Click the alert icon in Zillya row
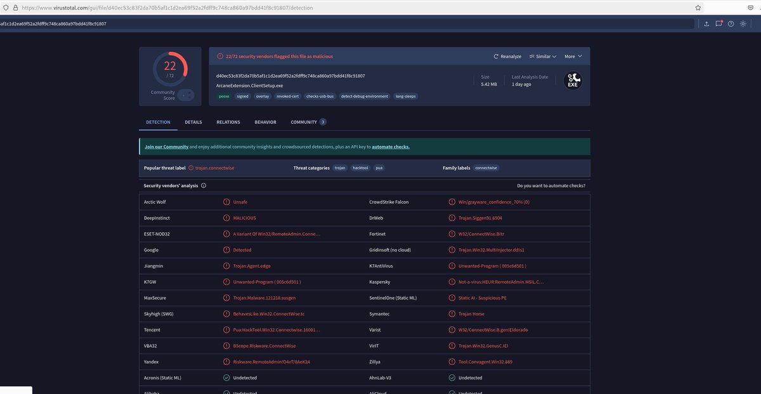Viewport: 761px width, 394px height. (x=452, y=362)
